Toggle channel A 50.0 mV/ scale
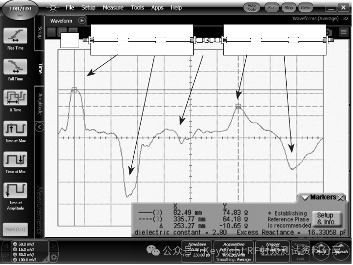 (x=24, y=244)
